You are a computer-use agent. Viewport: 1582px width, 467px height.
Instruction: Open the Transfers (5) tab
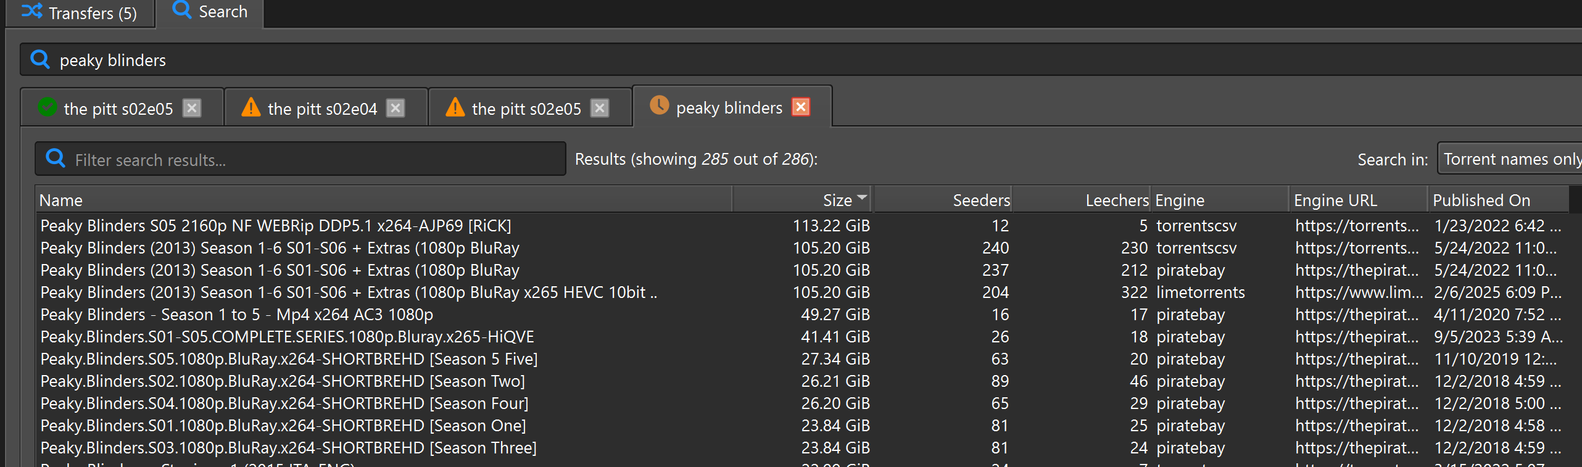[80, 13]
